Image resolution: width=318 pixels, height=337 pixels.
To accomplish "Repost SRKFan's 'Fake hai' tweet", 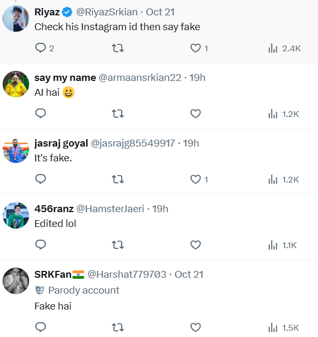I will pos(118,327).
